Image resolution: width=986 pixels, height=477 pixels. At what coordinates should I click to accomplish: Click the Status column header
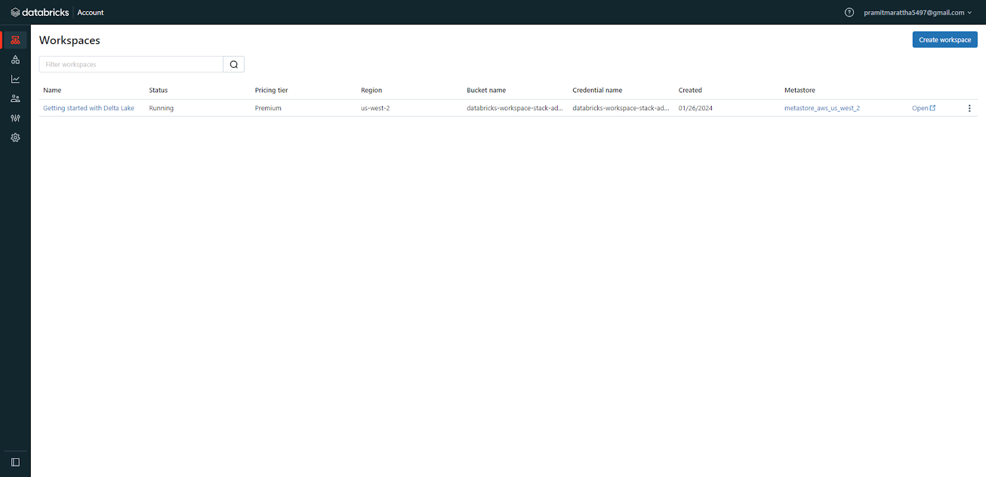158,90
